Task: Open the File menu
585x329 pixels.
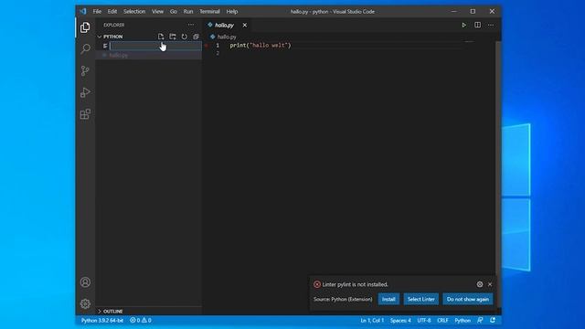Action: [97, 12]
